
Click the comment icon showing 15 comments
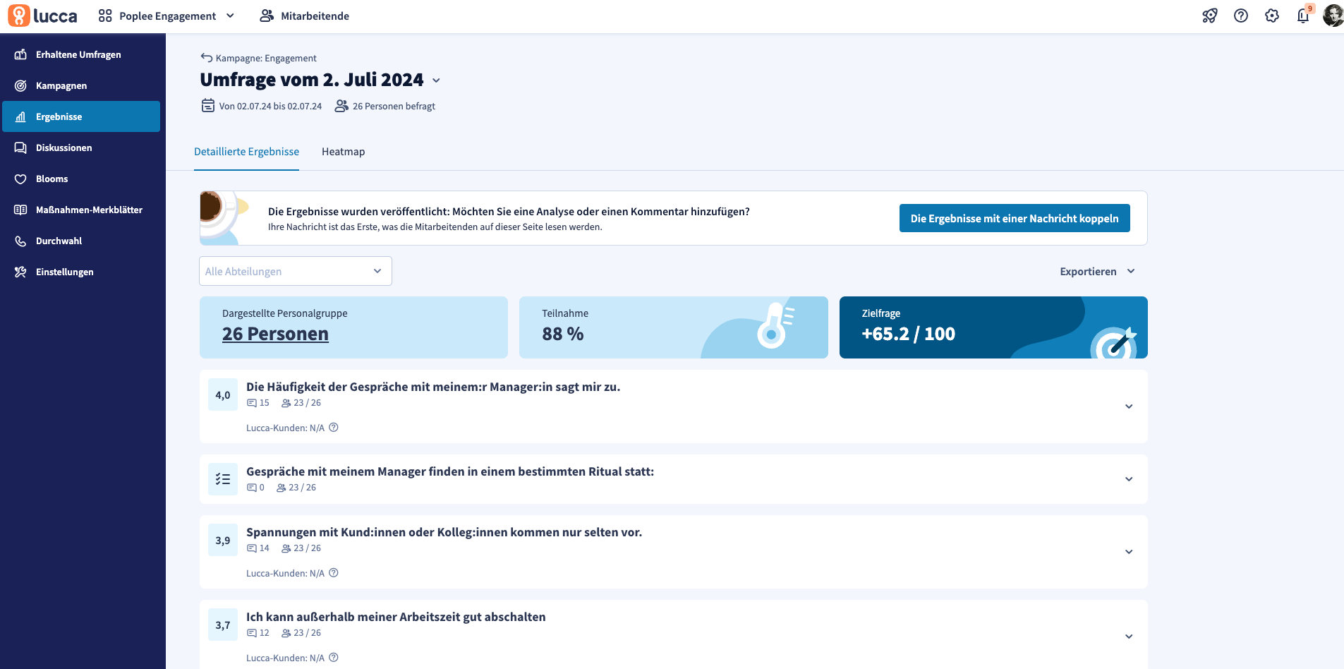click(x=252, y=403)
